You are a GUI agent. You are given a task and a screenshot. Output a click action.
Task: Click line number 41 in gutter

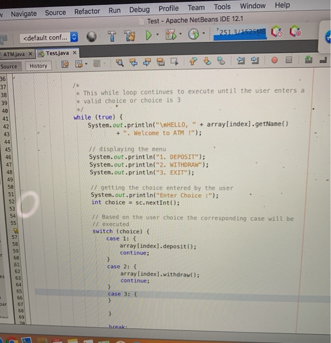click(x=5, y=119)
